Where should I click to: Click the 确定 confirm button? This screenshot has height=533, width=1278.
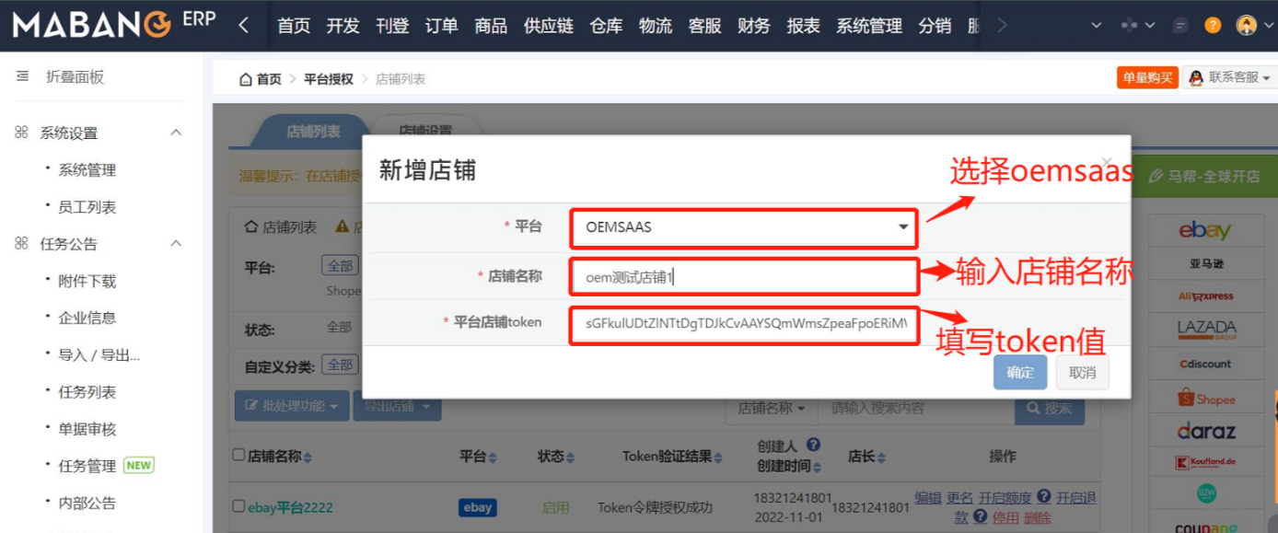coord(1020,373)
